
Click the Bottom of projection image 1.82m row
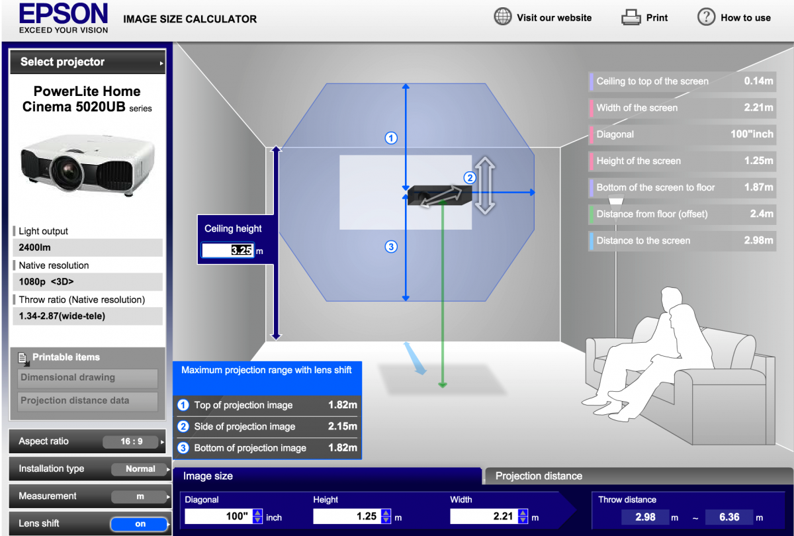coord(267,448)
